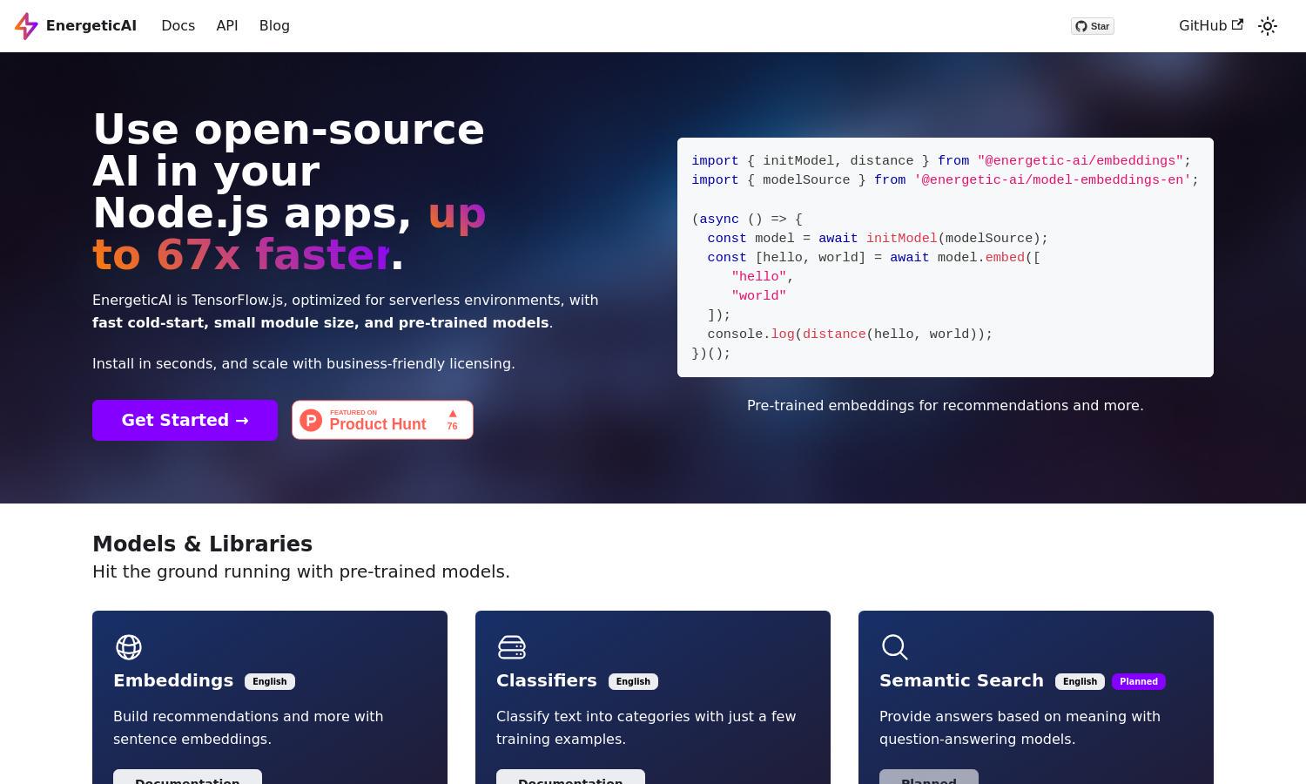Image resolution: width=1306 pixels, height=784 pixels.
Task: Click the EnergeticAI lightning bolt logo
Action: (26, 26)
